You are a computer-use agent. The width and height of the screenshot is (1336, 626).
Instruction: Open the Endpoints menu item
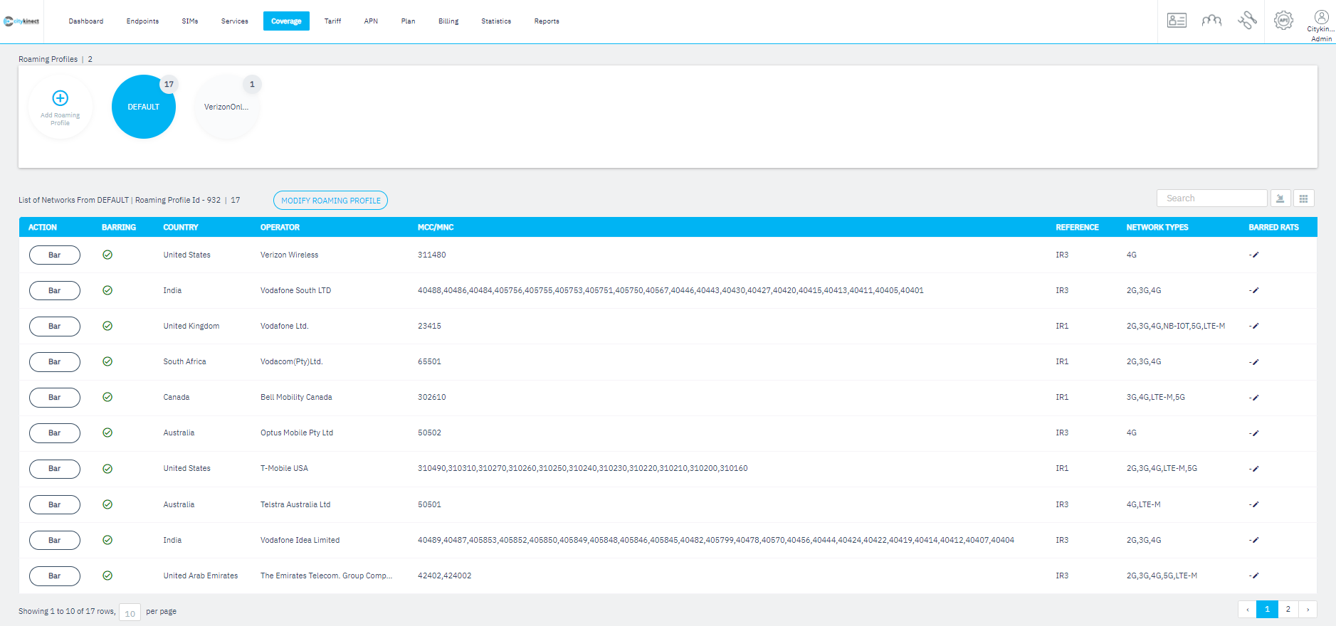142,21
